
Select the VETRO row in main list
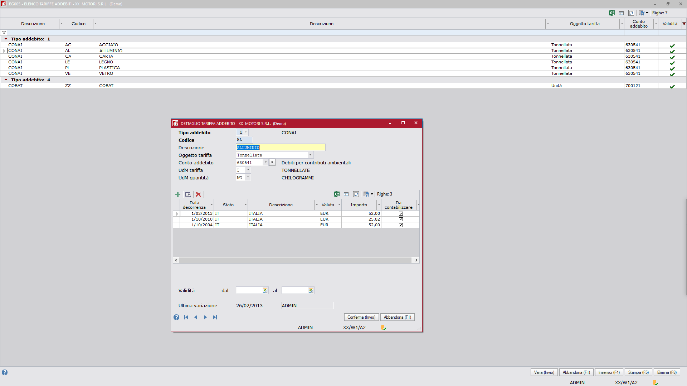pyautogui.click(x=343, y=73)
